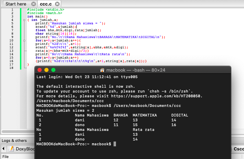Click the scanf jumlah code line
The height and width of the screenshot is (159, 244).
(x=56, y=27)
